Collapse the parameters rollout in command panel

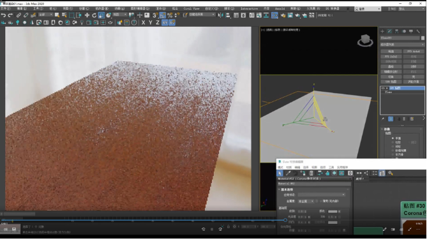pyautogui.click(x=382, y=129)
